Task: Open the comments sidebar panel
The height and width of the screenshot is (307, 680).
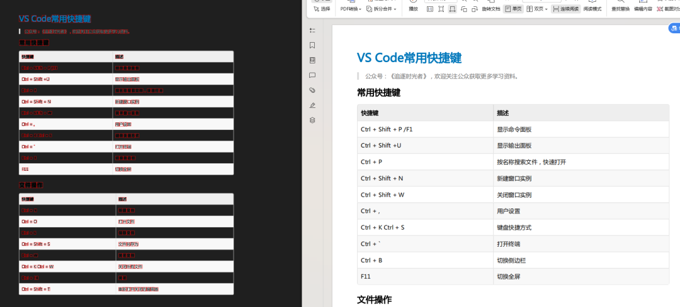Action: 312,75
